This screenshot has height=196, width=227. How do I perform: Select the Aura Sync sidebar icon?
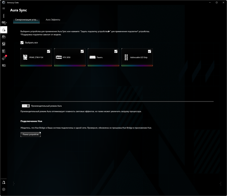(x=4, y=30)
